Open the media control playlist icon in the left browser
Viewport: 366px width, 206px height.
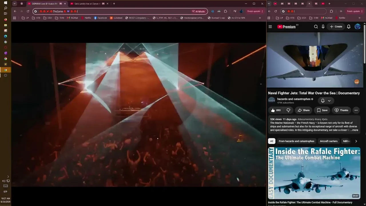pyautogui.click(x=235, y=11)
